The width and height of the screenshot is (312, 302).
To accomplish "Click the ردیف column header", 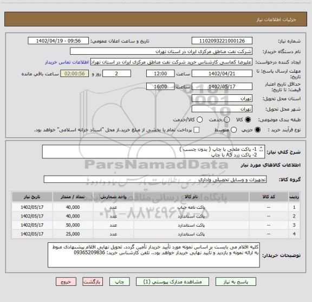I will click(x=294, y=197).
